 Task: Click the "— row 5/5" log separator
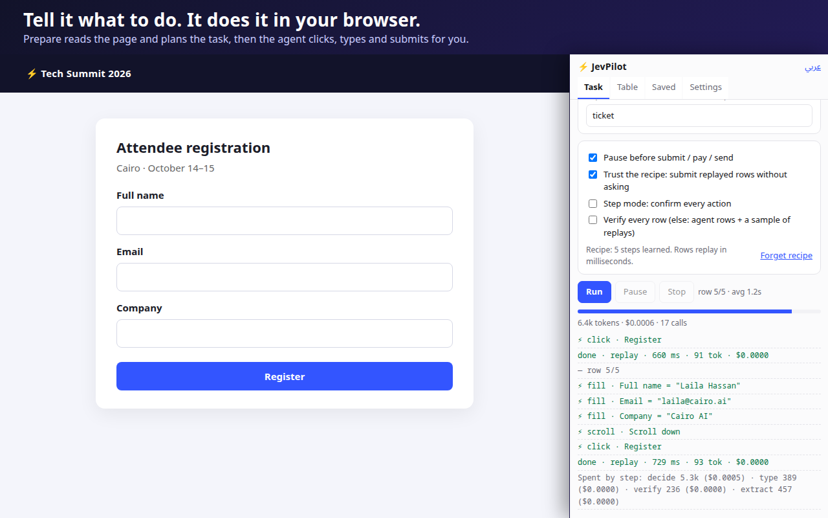click(x=699, y=370)
